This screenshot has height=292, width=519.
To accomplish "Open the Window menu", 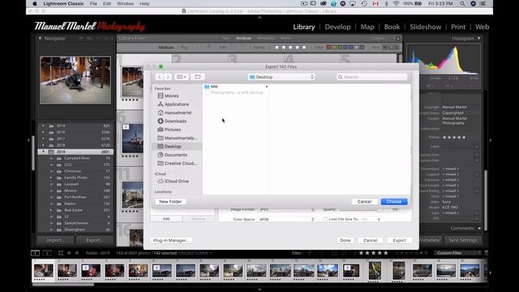I will (x=126, y=3).
